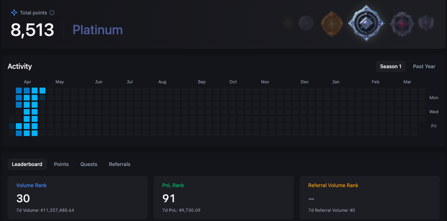Open the PnL Rank card
This screenshot has height=221, width=447.
click(x=223, y=198)
